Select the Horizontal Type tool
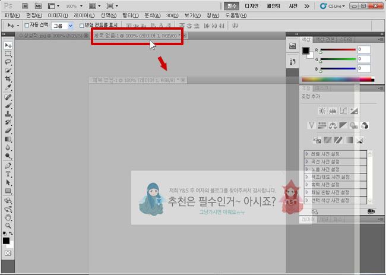 tap(8, 174)
